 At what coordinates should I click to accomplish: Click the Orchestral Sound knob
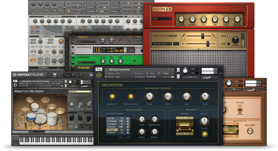[x=149, y=96]
